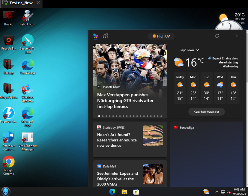Launch SecureUxTheme 3.0.0 shortcut
Viewport: 248px width, 196px height.
tap(28, 44)
